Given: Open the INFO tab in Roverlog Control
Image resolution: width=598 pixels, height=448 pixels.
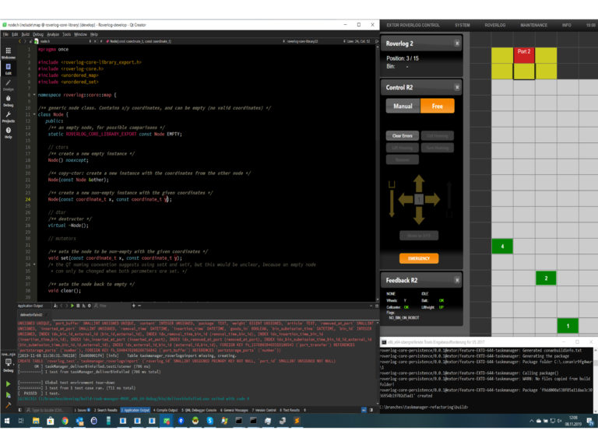Looking at the screenshot, I should pos(566,25).
